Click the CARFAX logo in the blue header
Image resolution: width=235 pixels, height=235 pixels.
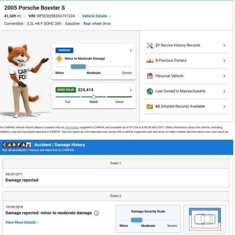coord(17,145)
